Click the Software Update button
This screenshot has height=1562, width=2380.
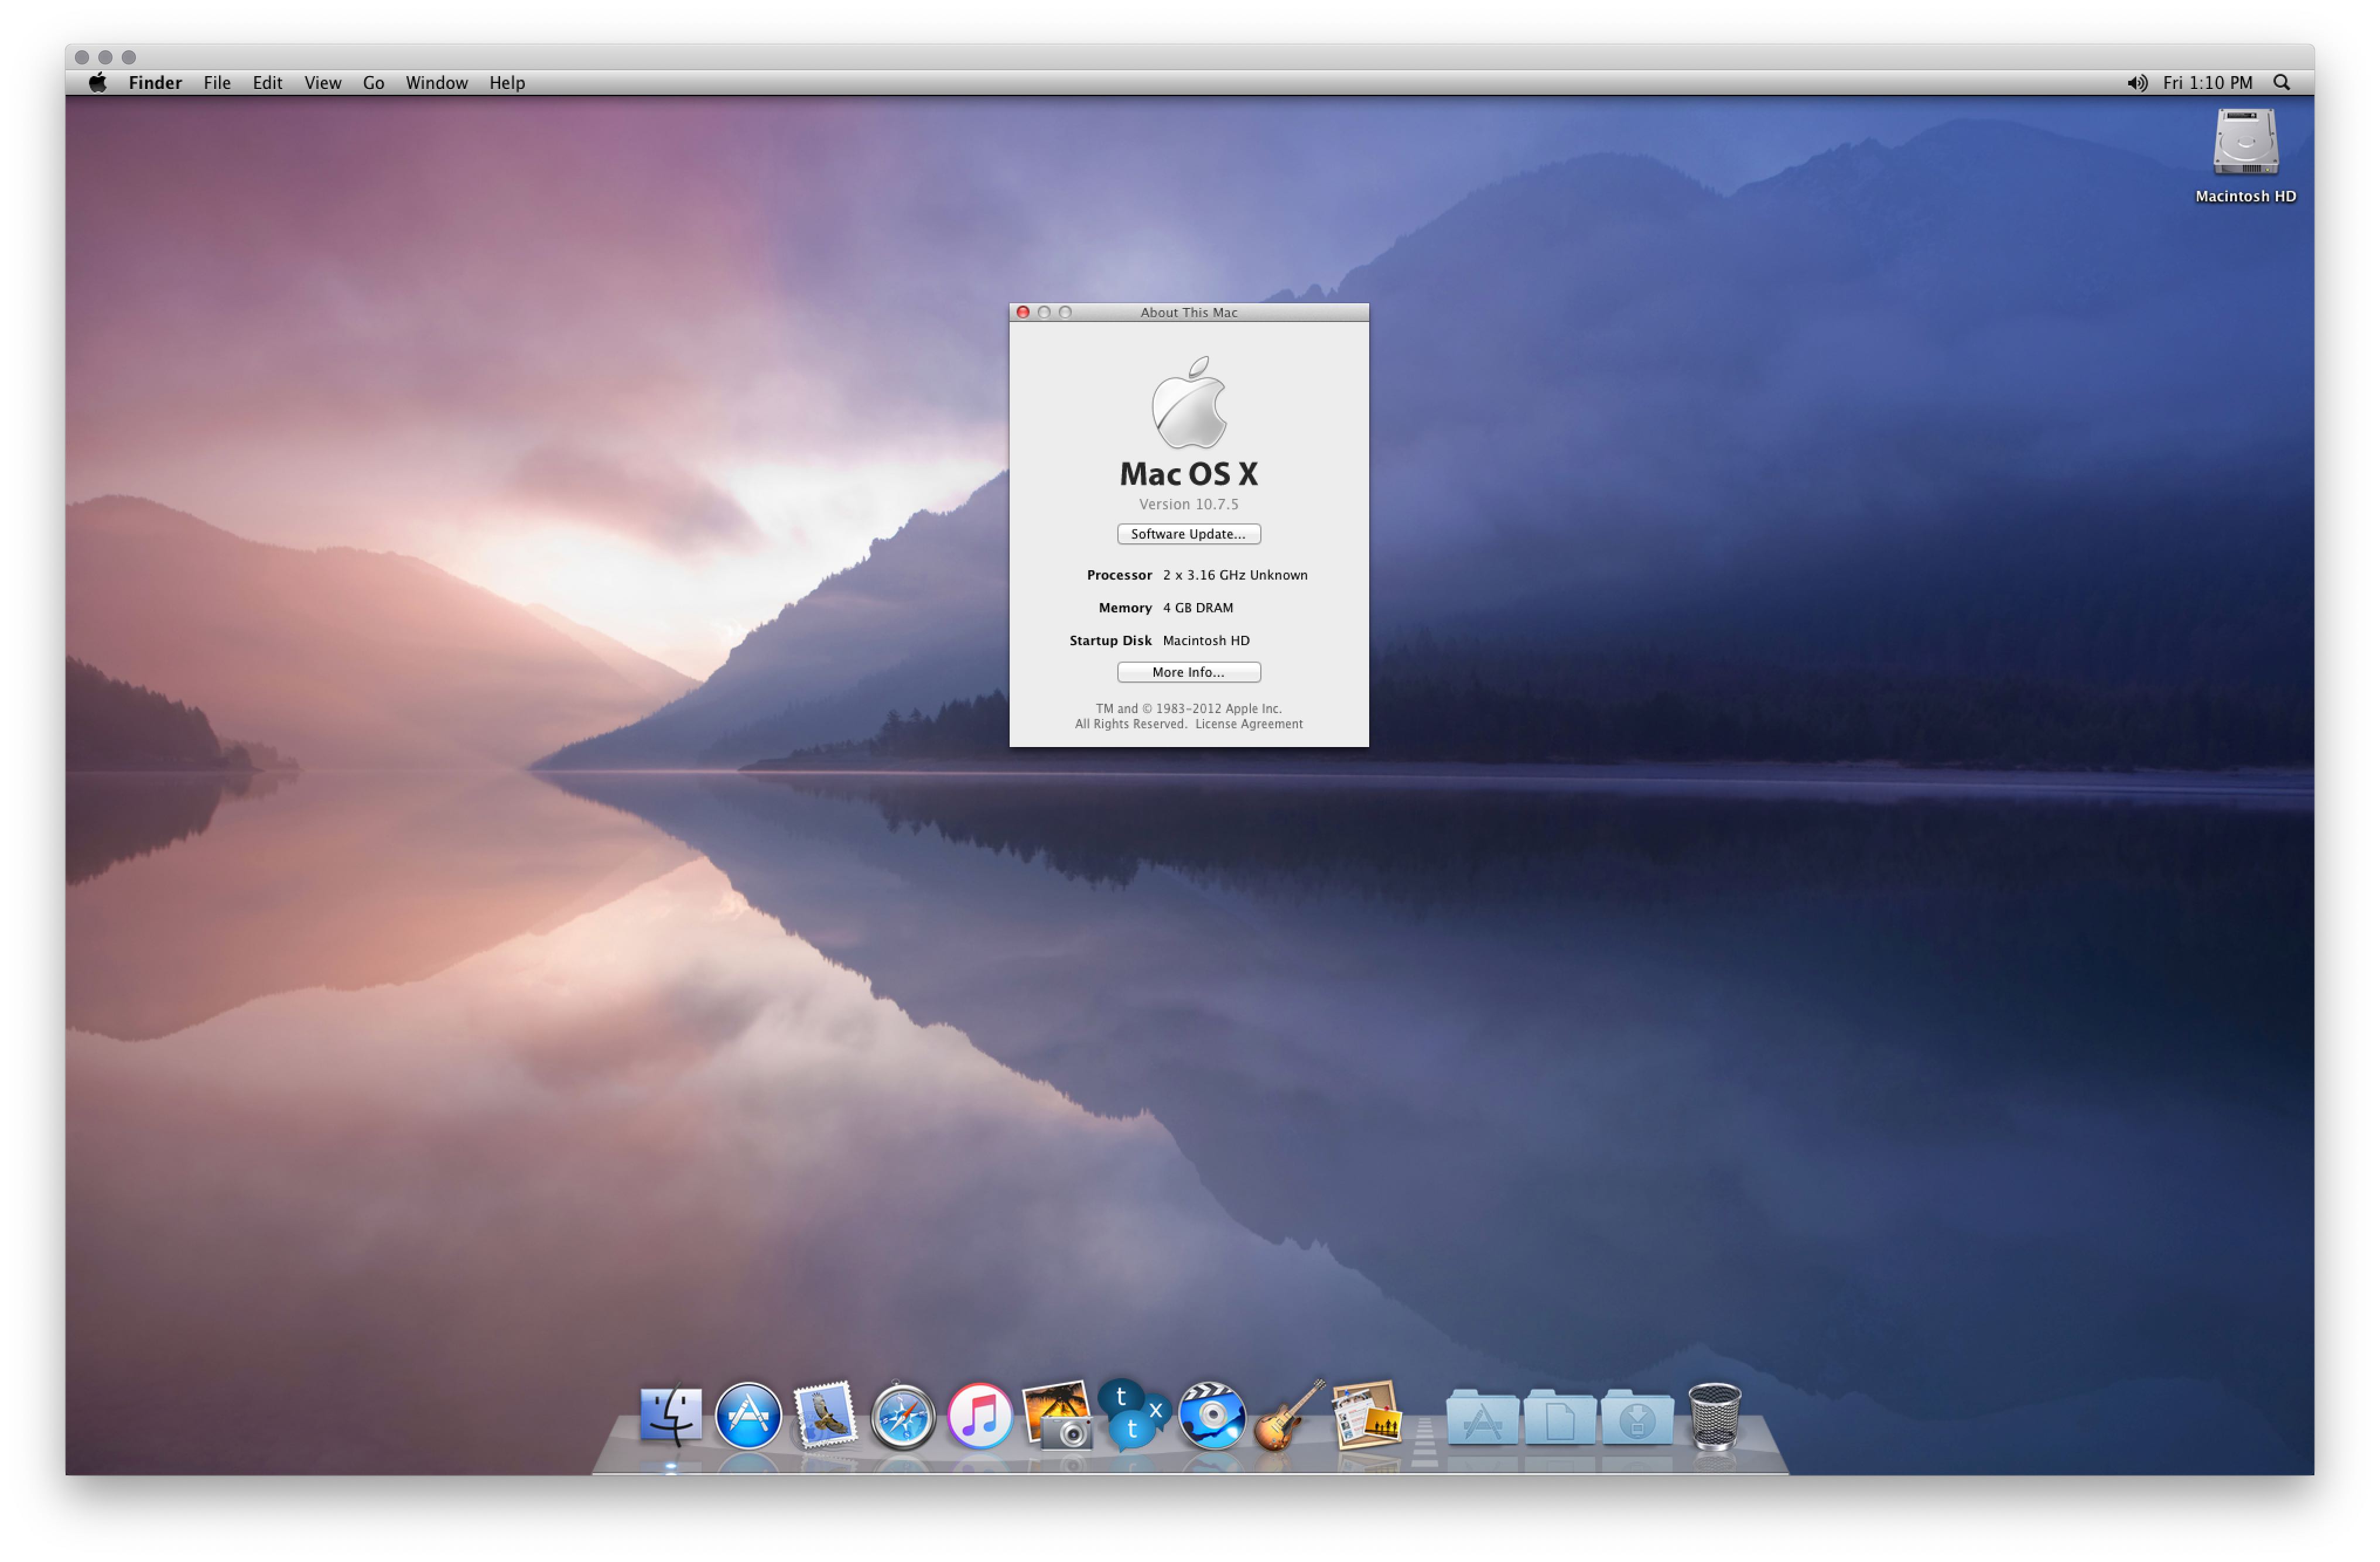click(1188, 534)
